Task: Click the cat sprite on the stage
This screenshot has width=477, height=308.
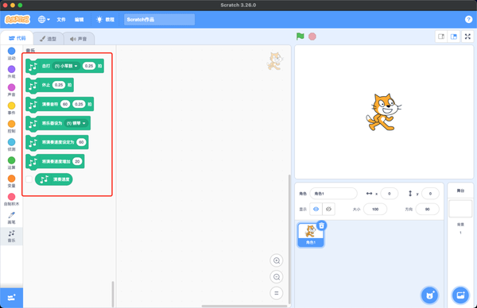Action: (x=383, y=112)
